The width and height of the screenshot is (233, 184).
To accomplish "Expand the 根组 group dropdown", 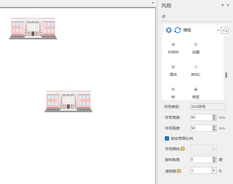I will point(218,30).
